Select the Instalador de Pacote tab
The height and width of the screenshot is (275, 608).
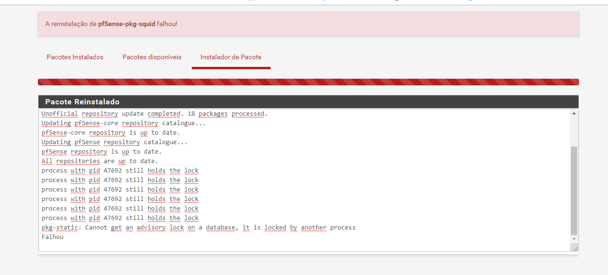click(x=231, y=57)
